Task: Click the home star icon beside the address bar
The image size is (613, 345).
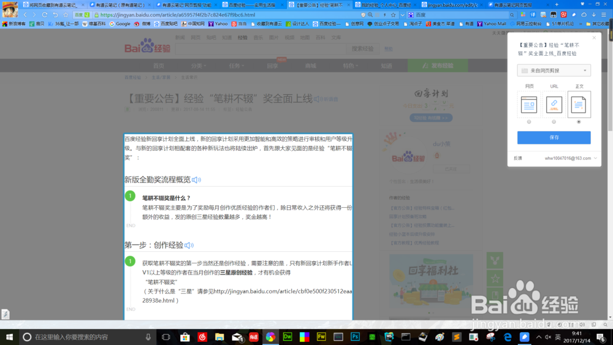Action: 66,15
